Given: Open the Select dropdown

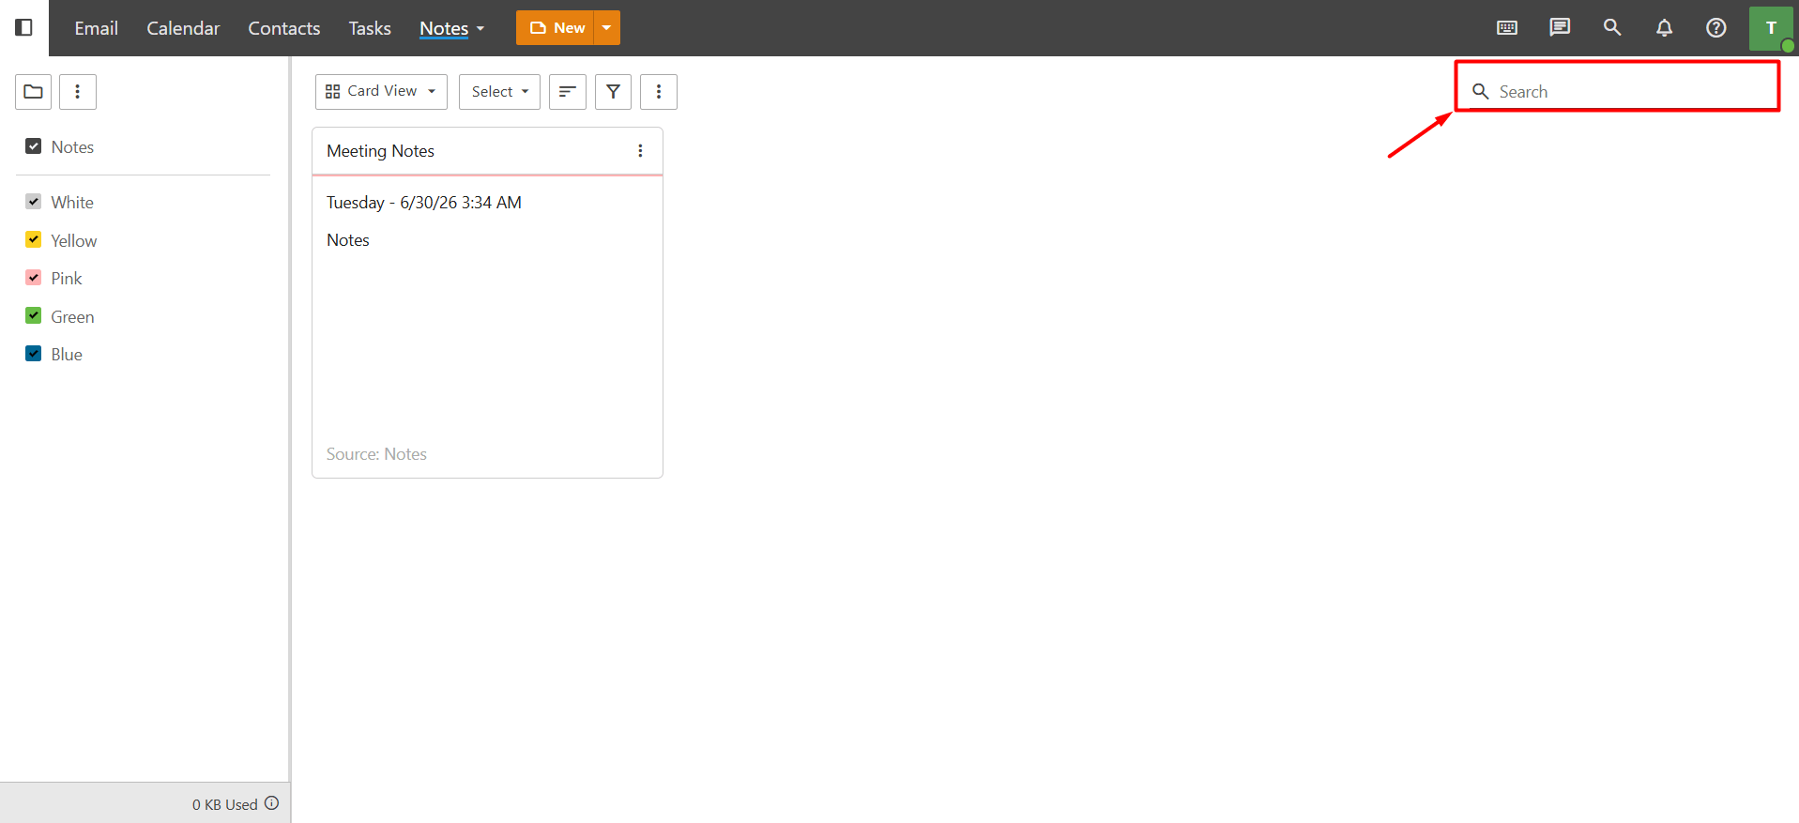Looking at the screenshot, I should 499,92.
